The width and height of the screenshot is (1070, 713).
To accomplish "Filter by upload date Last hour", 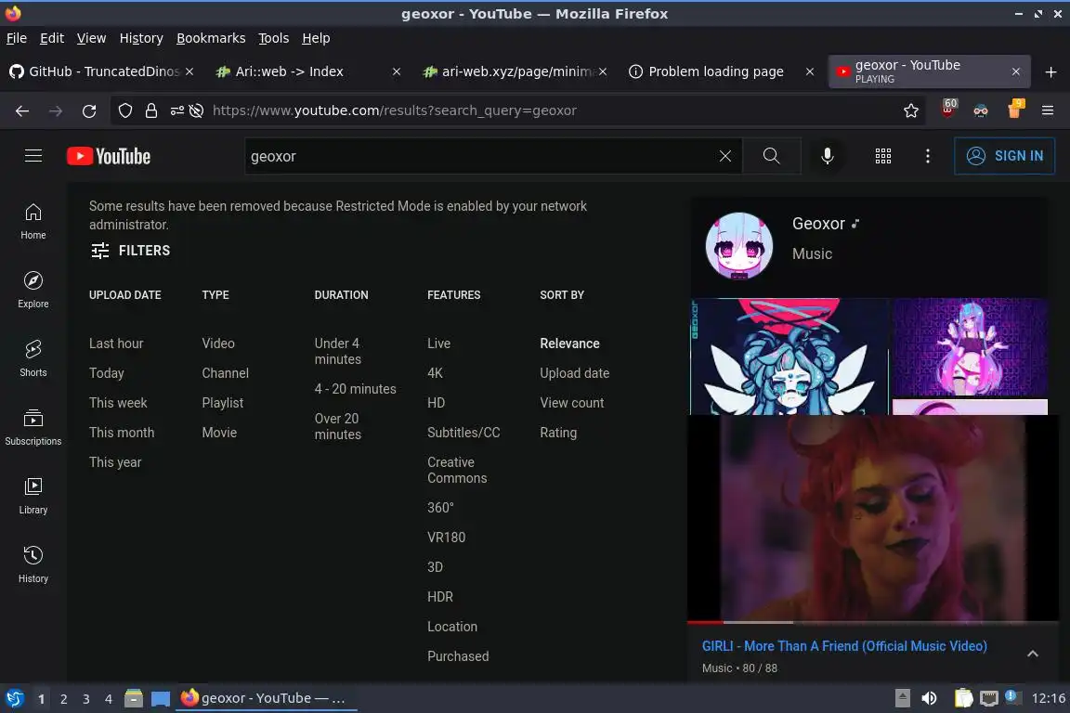I will (x=116, y=344).
